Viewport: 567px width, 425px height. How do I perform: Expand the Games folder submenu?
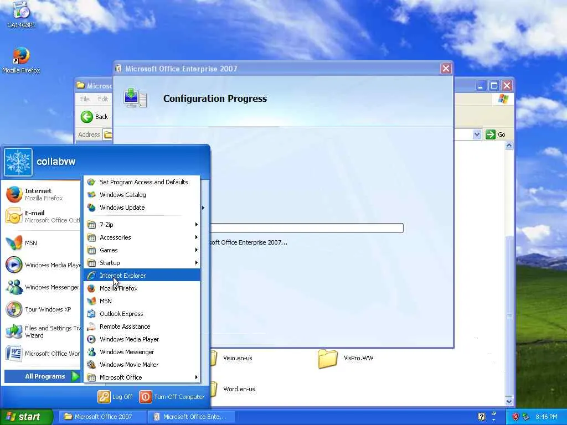point(142,250)
